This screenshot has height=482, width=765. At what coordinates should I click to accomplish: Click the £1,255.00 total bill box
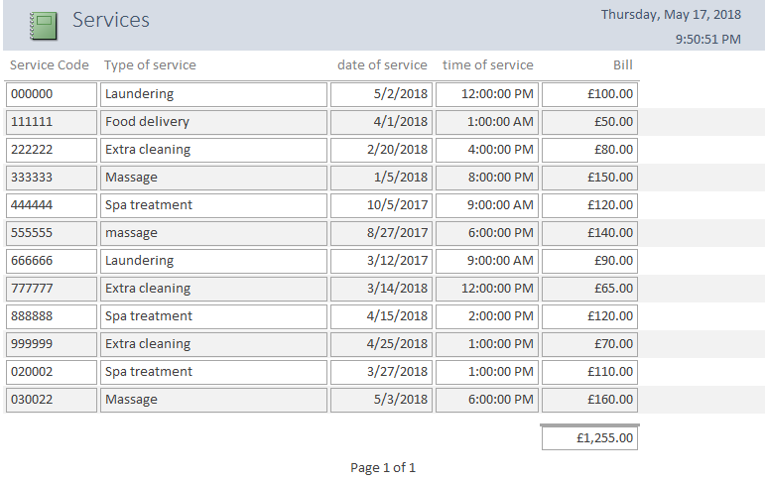tap(589, 437)
